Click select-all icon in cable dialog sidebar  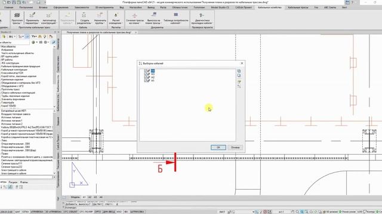(x=239, y=71)
